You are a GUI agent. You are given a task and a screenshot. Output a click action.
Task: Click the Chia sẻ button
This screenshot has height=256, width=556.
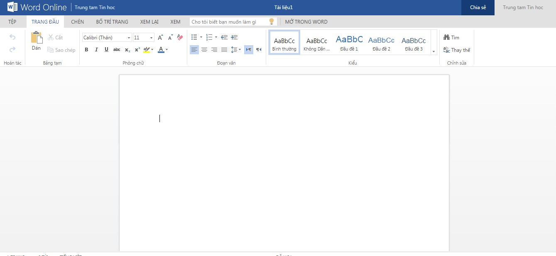coord(478,7)
